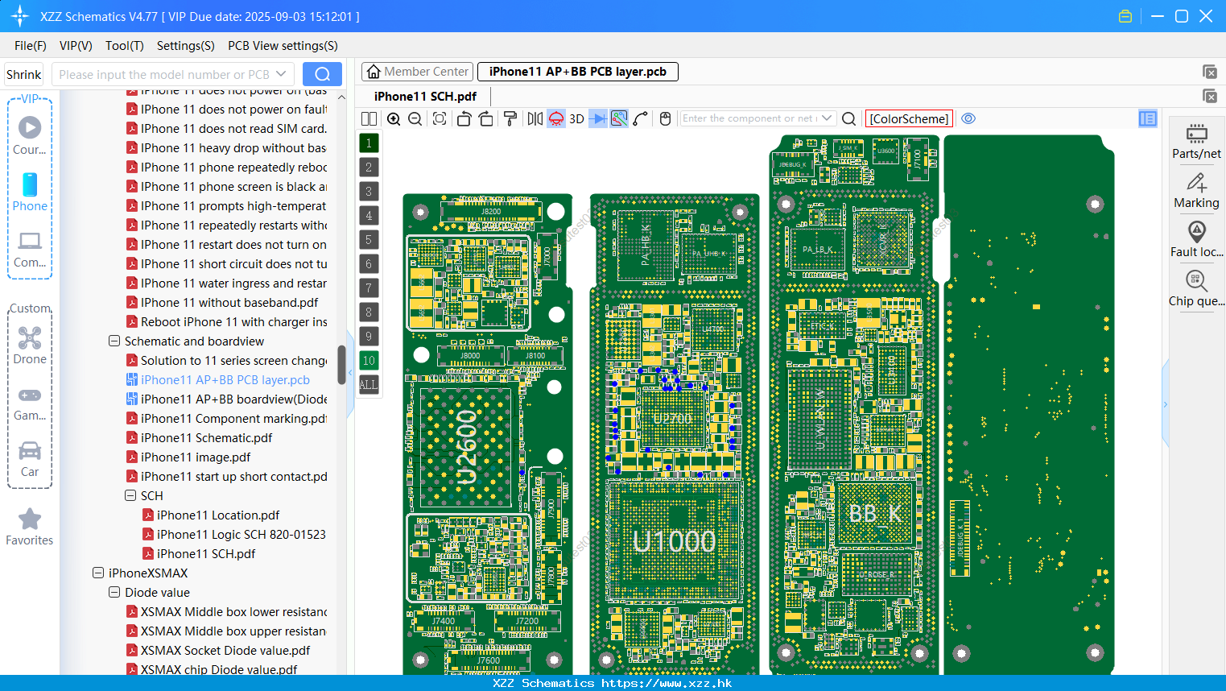Toggle the eye visibility icon in toolbar
This screenshot has width=1226, height=691.
pos(968,118)
